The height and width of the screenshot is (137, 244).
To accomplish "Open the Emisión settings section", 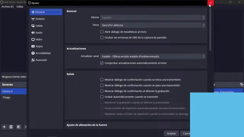I will coord(46,19).
